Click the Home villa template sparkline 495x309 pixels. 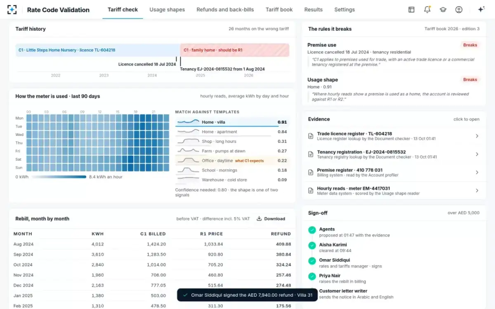[x=188, y=122]
